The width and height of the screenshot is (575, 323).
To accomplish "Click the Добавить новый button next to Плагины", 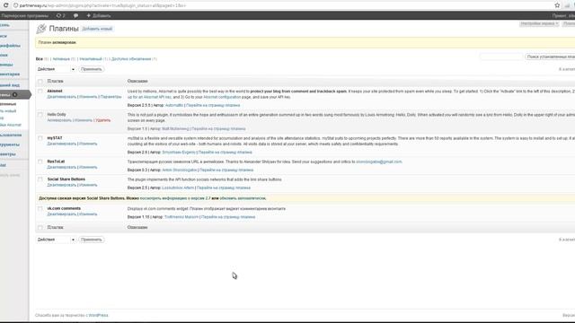I will (97, 29).
